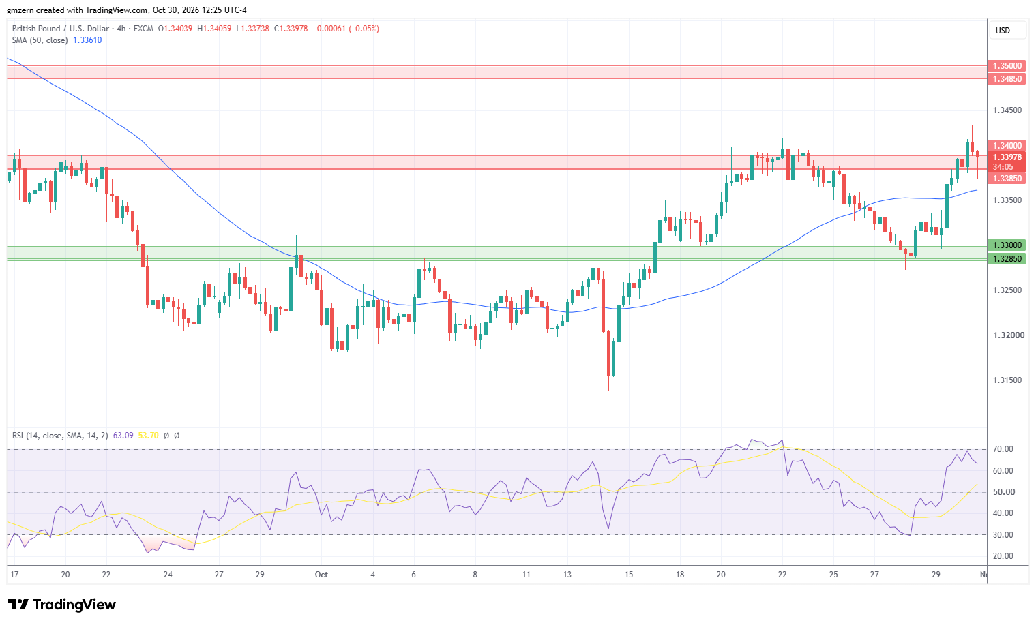
Task: Click the green 1.32850 price label
Action: click(x=1006, y=259)
